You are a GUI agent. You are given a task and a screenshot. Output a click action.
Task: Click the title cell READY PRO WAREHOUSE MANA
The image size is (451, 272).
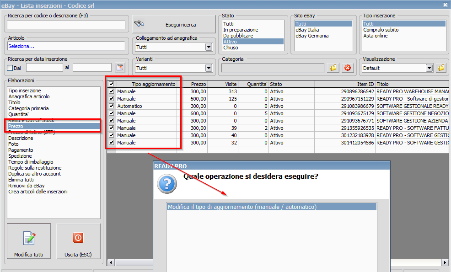point(412,91)
